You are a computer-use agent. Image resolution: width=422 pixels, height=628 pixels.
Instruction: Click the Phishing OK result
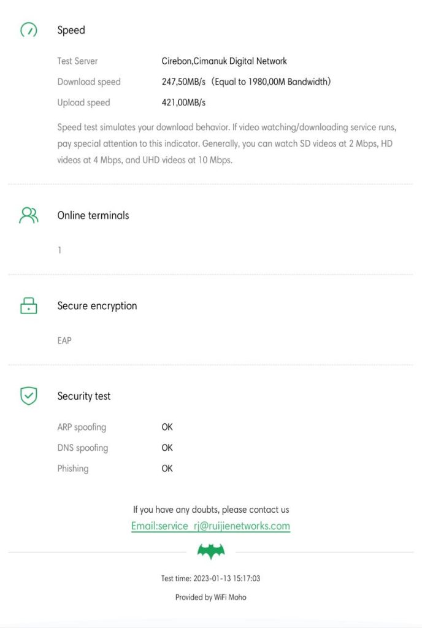coord(167,469)
